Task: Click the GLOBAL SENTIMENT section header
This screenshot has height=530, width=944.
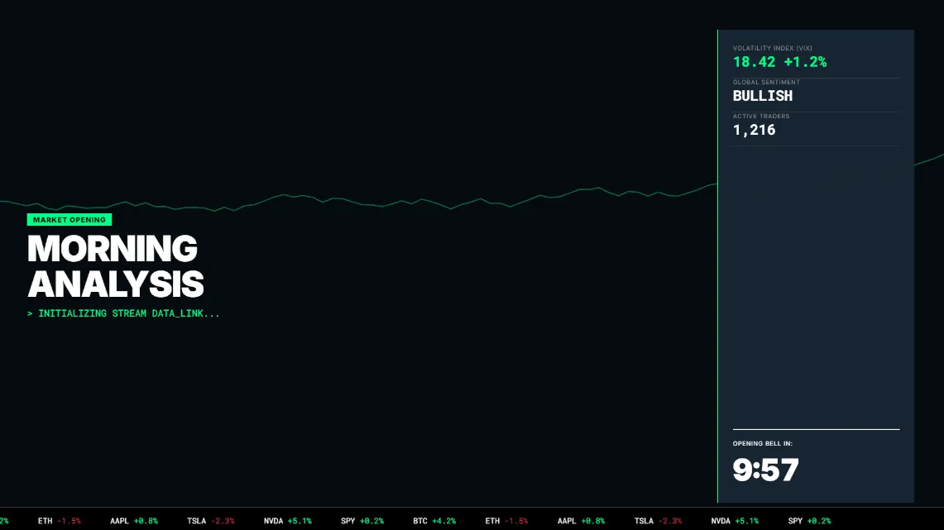Action: pos(766,82)
